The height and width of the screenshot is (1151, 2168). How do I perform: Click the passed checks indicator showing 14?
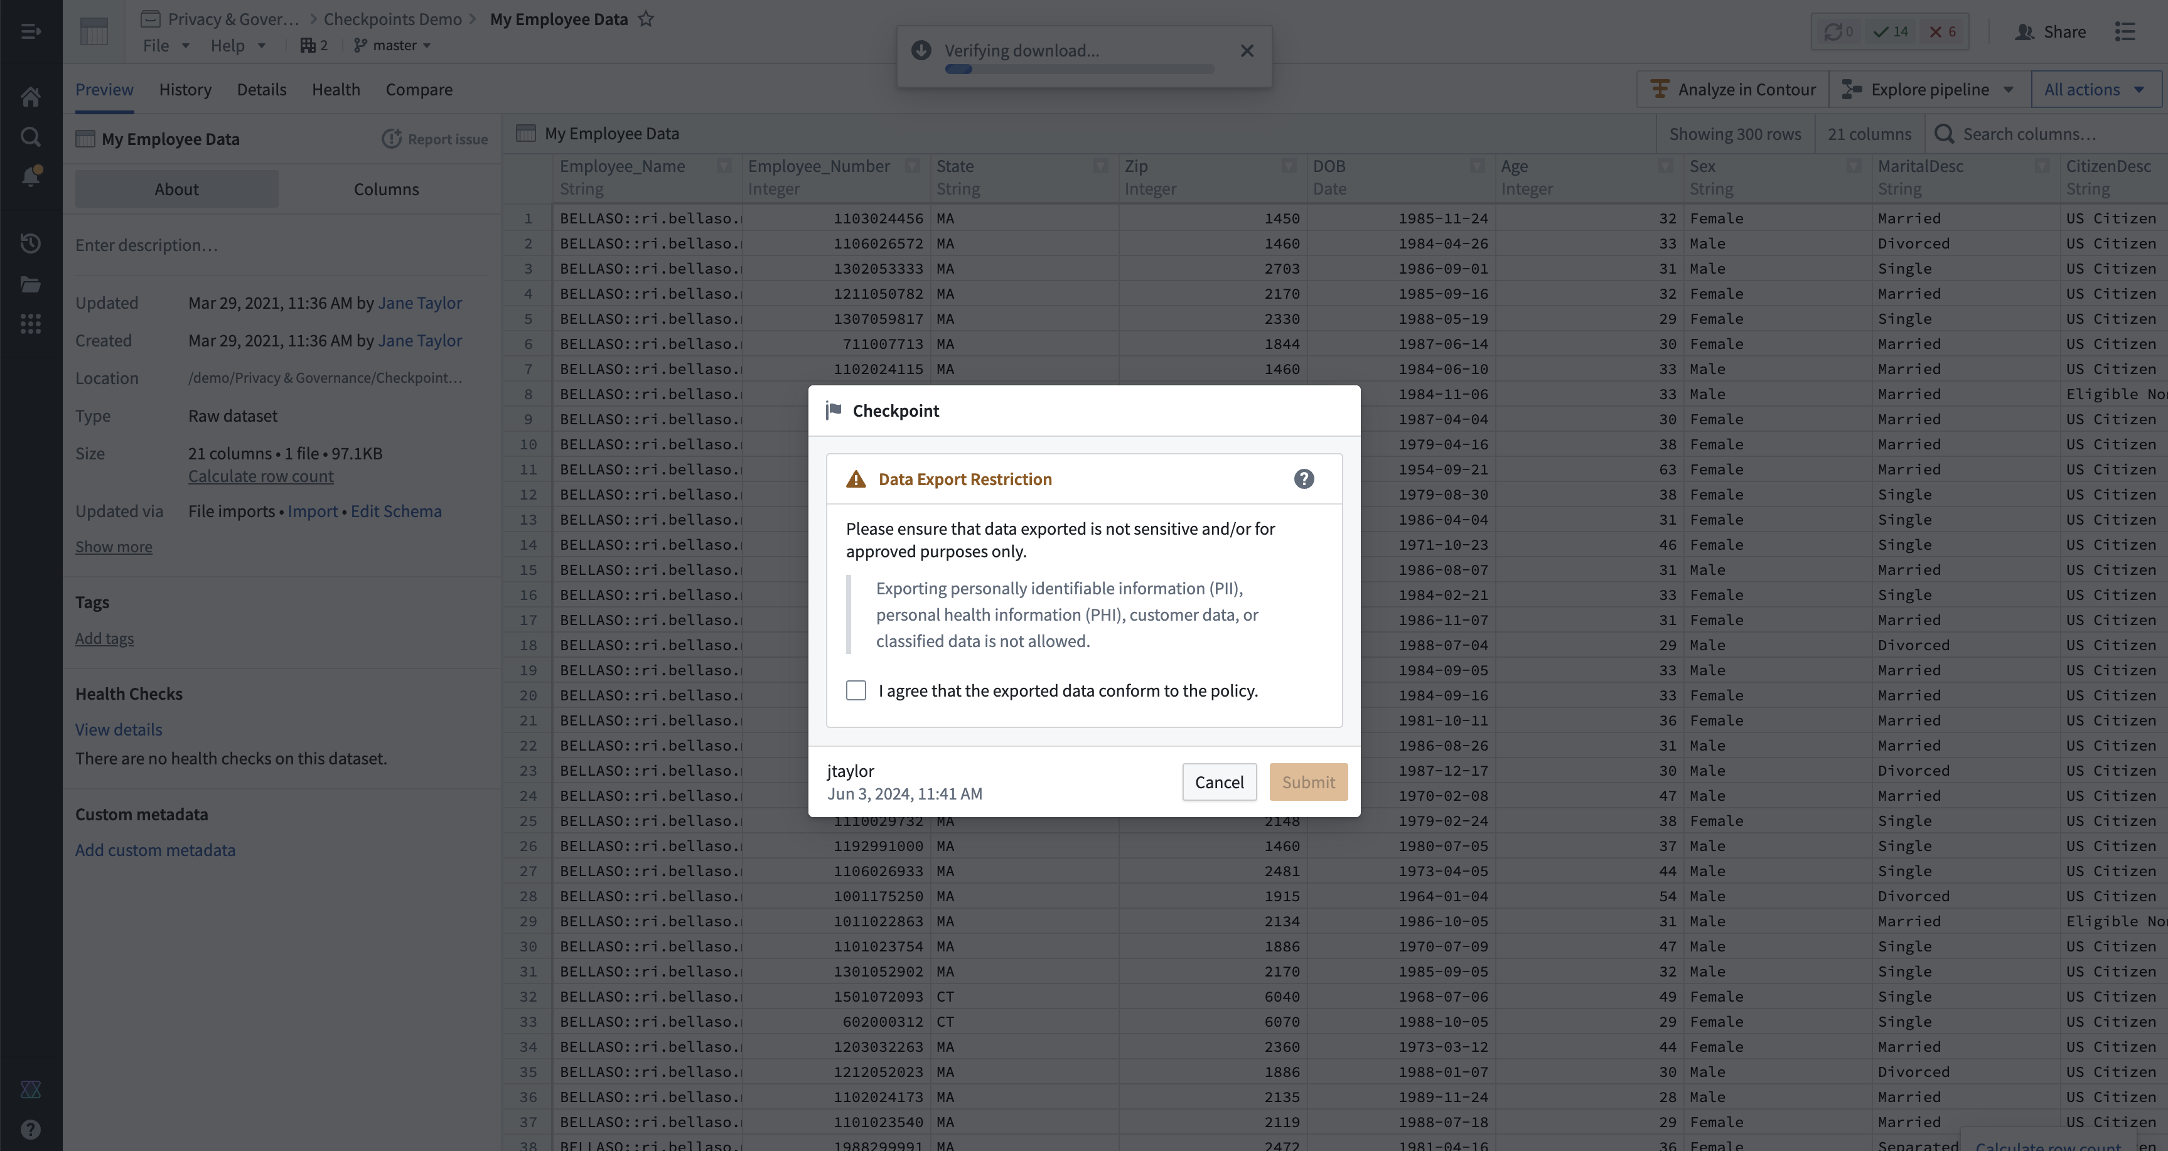1891,32
